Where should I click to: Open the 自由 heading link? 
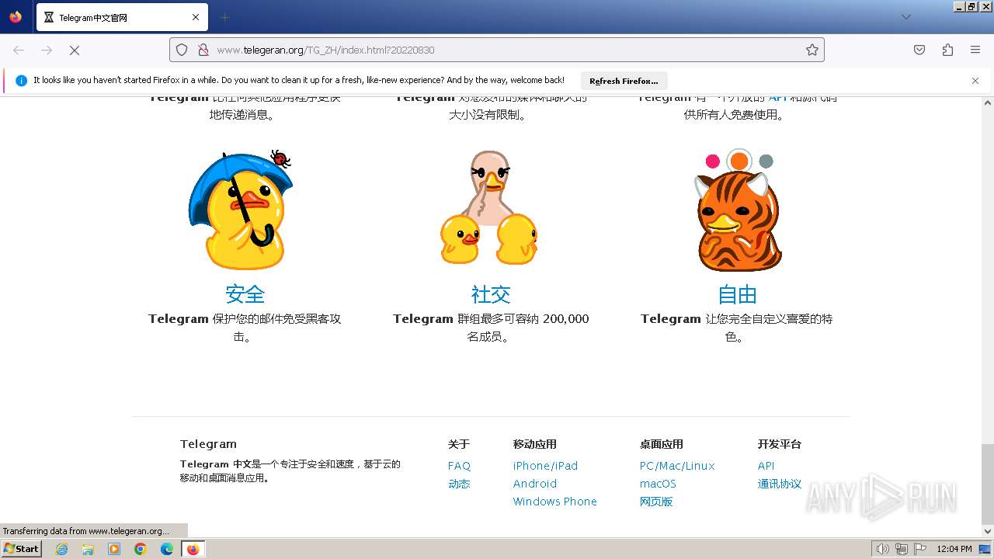pos(737,294)
